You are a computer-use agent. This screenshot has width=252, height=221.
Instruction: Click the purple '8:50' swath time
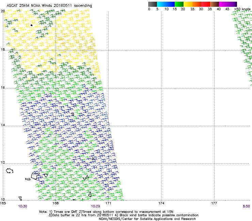click(x=246, y=206)
